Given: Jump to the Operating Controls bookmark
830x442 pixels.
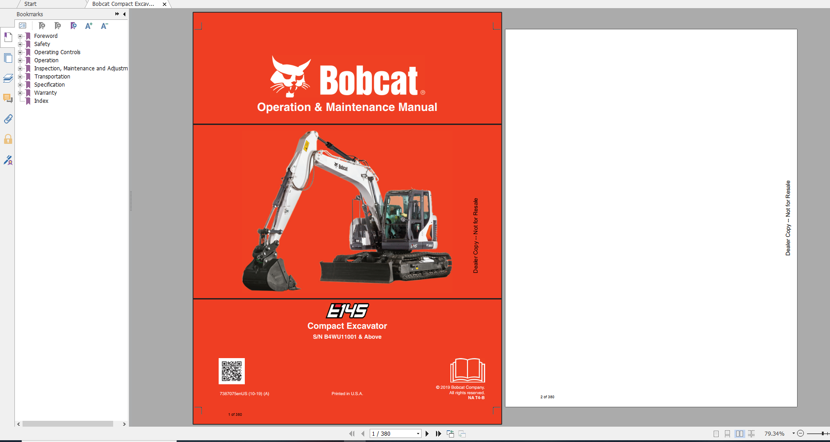Looking at the screenshot, I should (x=57, y=52).
